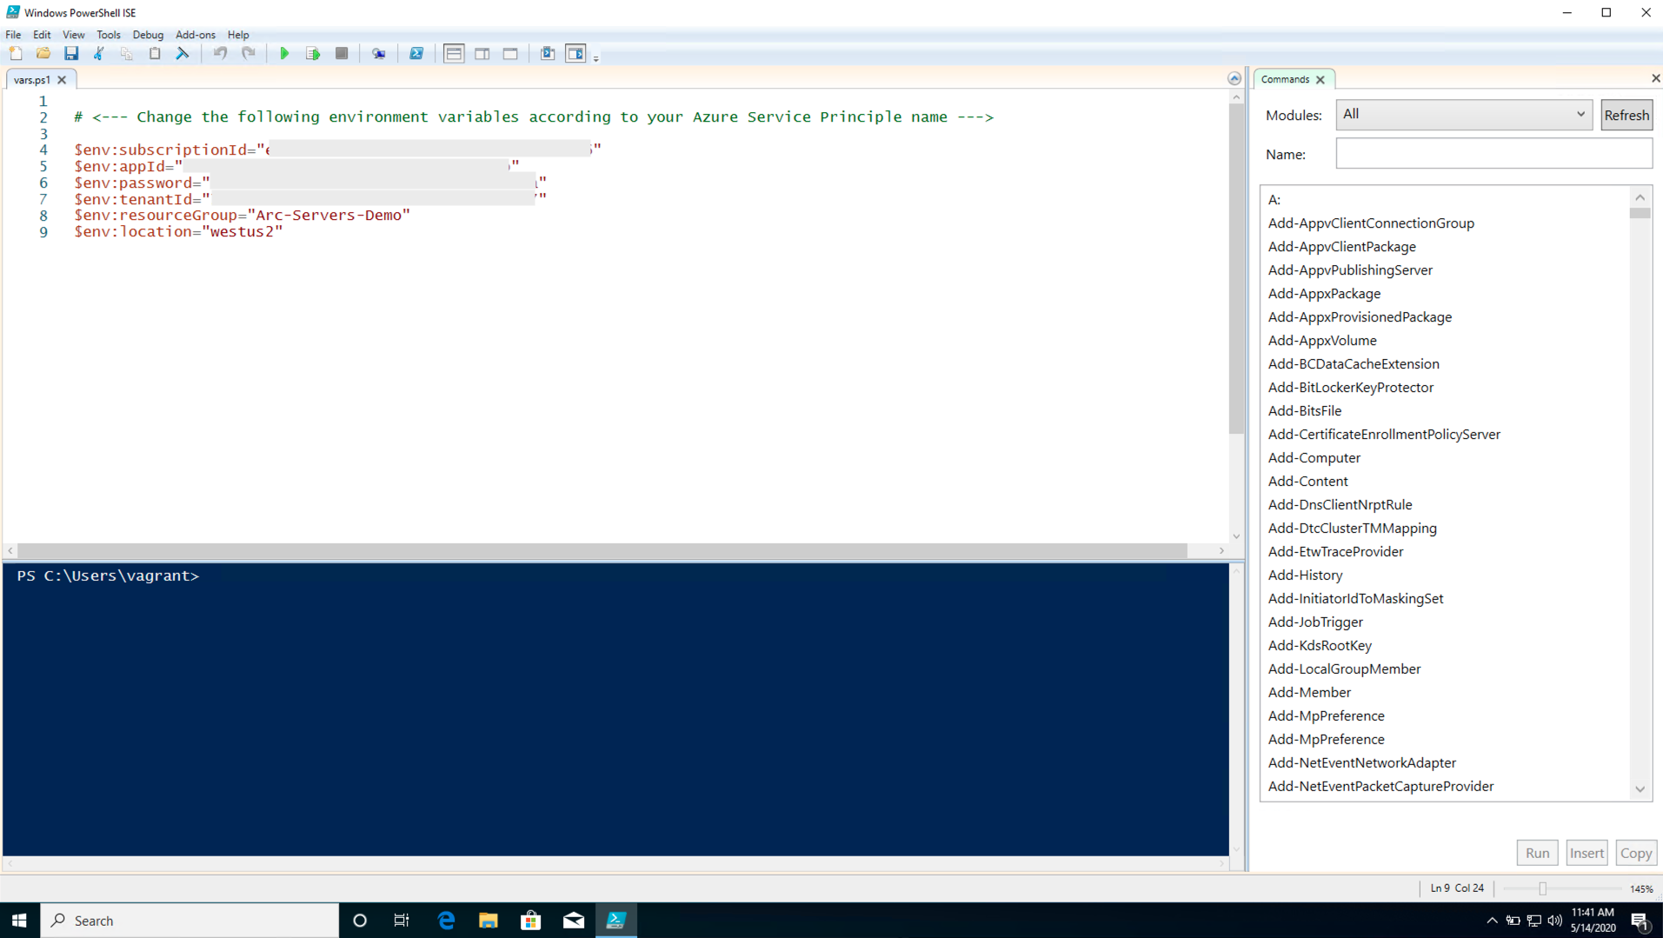The height and width of the screenshot is (938, 1663).
Task: Click the Run button in Commands pane
Action: coord(1537,853)
